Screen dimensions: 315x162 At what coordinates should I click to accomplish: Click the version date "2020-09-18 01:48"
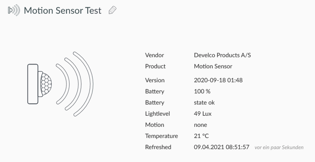coord(218,80)
